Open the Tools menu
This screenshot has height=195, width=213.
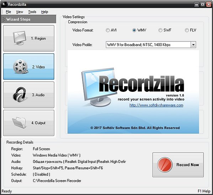coord(32,12)
